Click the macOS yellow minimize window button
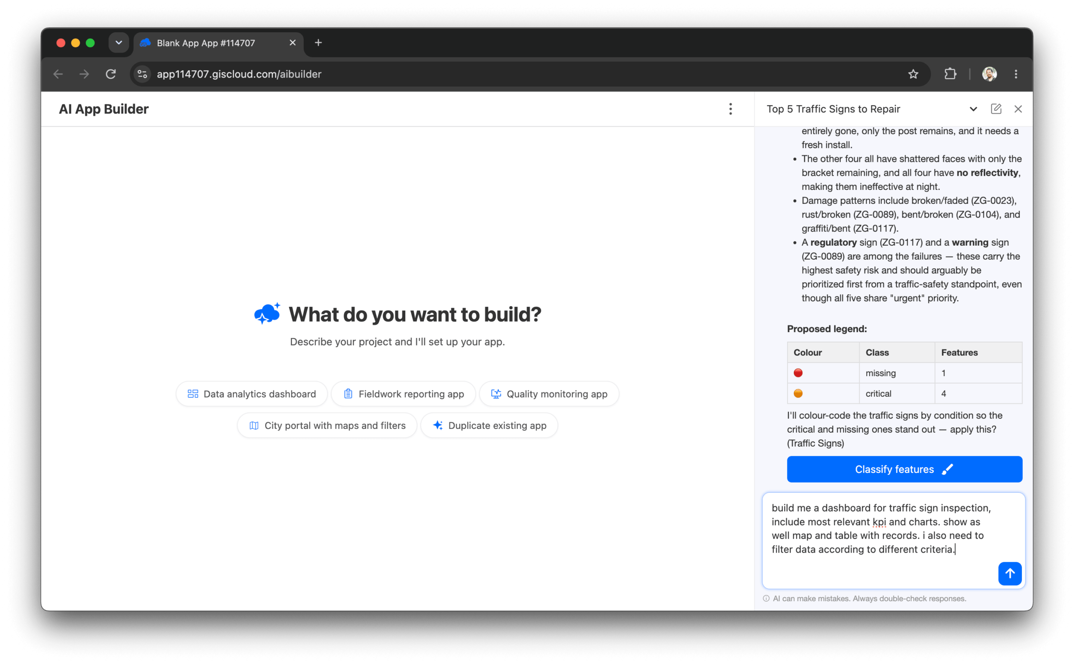Viewport: 1074px width, 665px height. point(76,43)
